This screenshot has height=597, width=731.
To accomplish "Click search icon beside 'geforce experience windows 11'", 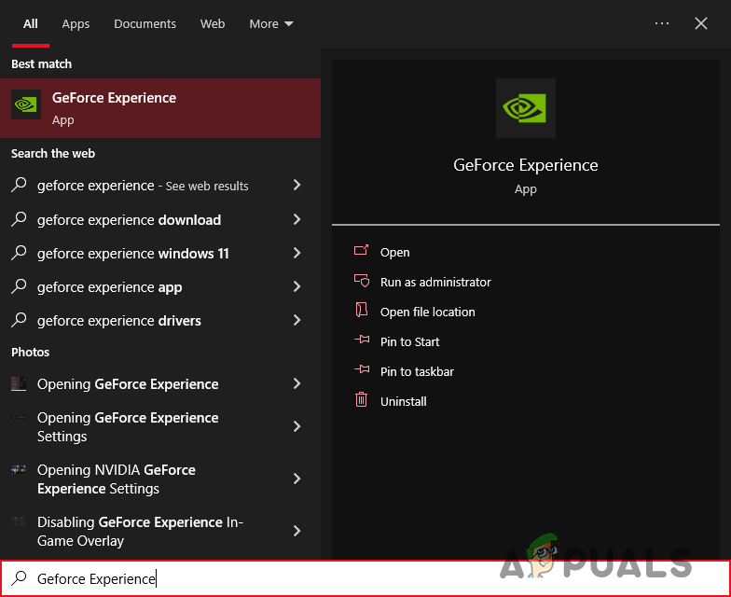I will pos(19,252).
